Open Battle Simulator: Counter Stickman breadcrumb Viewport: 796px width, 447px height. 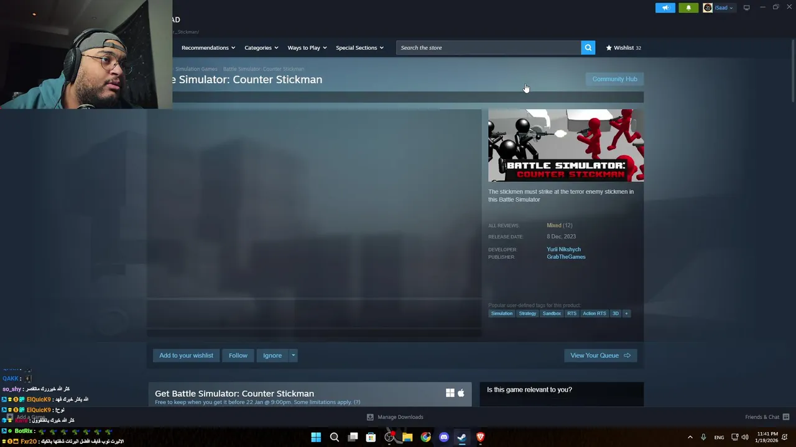[x=264, y=69]
